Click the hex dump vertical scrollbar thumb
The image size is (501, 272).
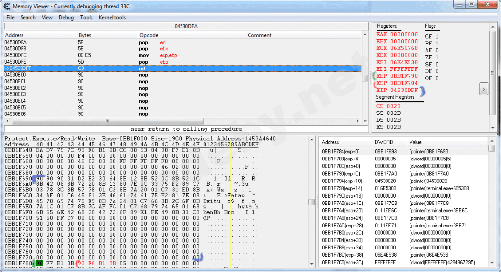(312, 202)
